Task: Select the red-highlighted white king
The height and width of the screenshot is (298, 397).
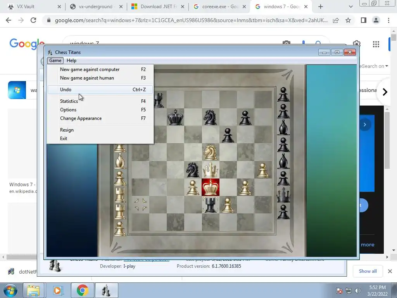Action: [211, 187]
